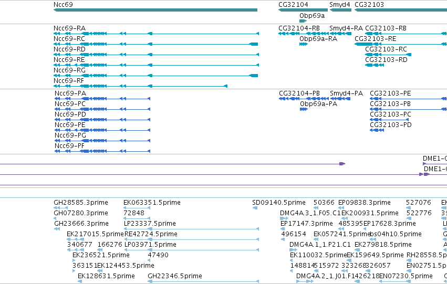Select protein Ncc69-PD

[102, 120]
